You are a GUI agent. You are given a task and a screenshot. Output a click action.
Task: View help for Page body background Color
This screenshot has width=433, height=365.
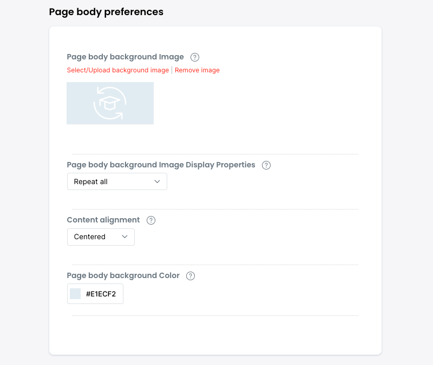coord(191,276)
